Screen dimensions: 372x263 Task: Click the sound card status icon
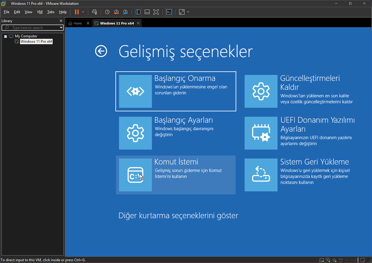[x=334, y=260]
